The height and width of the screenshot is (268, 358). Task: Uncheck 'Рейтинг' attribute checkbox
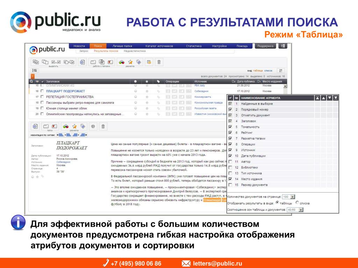coord(230,133)
